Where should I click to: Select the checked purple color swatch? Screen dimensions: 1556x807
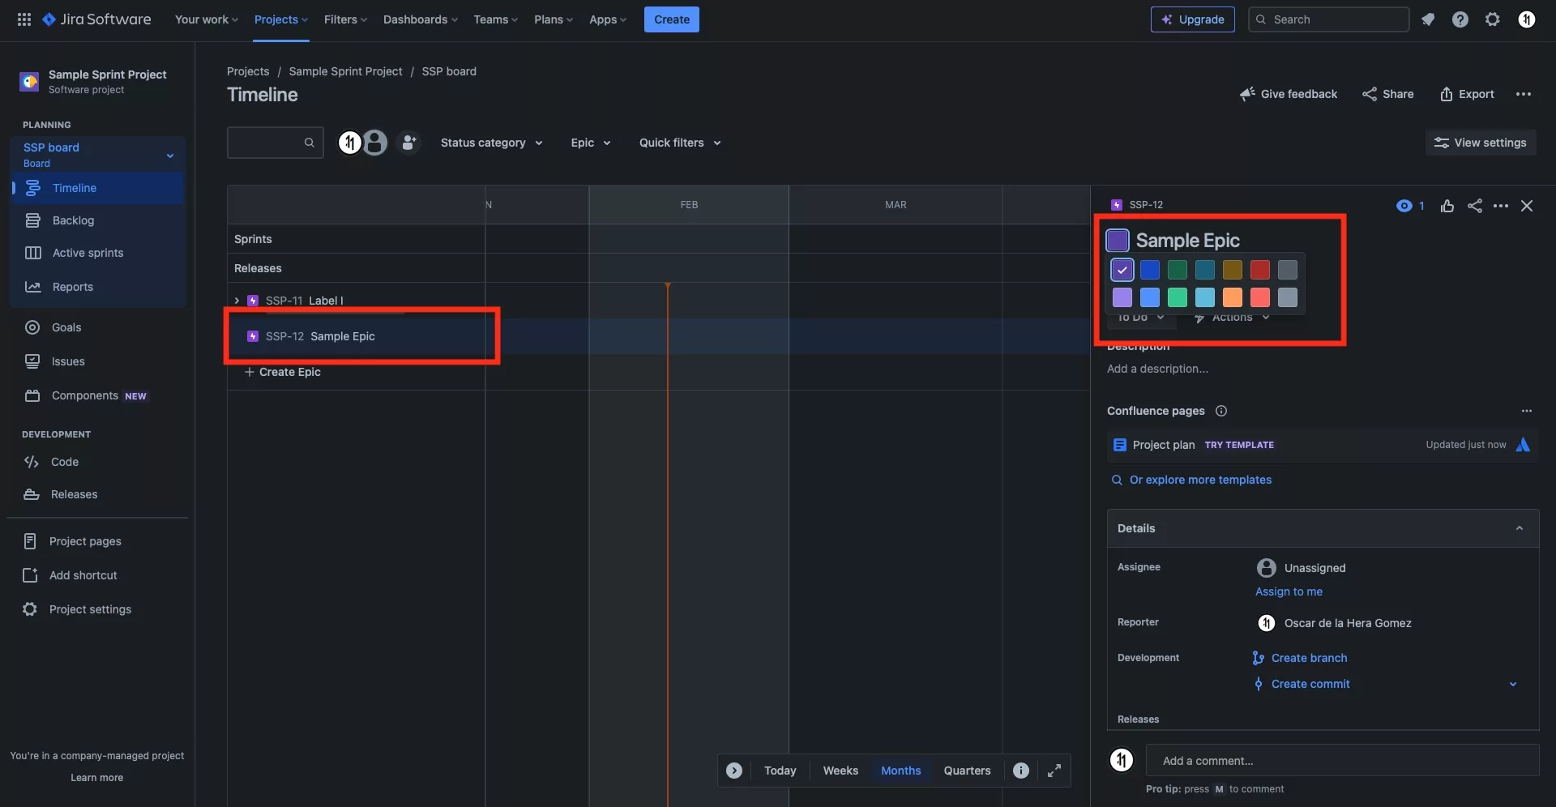1122,270
